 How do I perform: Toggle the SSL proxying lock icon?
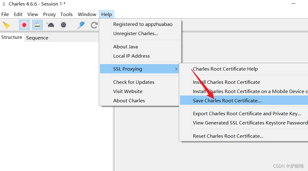coord(37,25)
